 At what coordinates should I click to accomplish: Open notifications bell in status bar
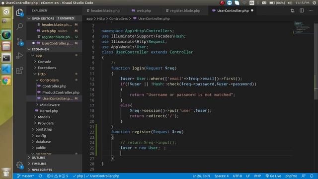pos(312,176)
